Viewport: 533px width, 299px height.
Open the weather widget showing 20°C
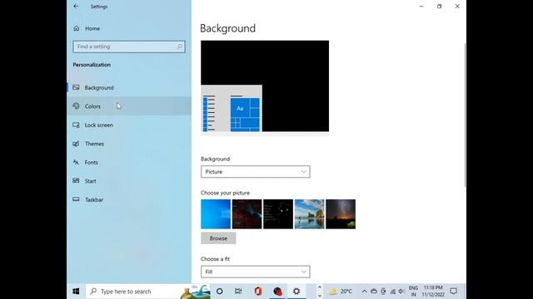click(341, 292)
